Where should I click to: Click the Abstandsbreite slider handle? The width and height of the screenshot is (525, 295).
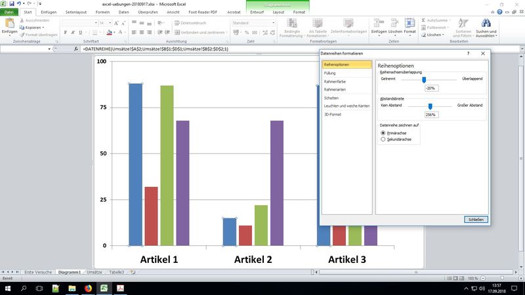[x=430, y=106]
